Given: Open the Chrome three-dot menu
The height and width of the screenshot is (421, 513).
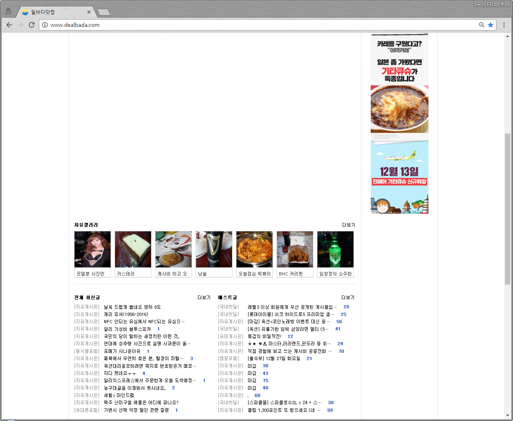Looking at the screenshot, I should (x=504, y=25).
